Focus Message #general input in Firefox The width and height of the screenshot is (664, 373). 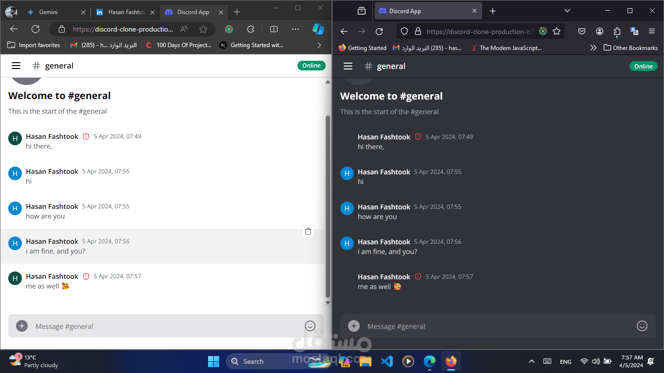click(498, 326)
